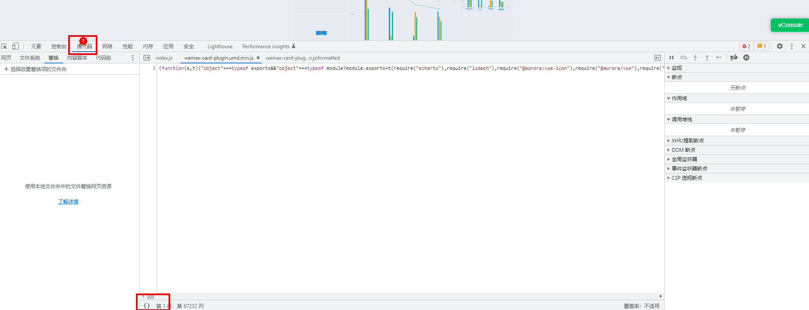The width and height of the screenshot is (809, 310).
Task: Select the 文件系统 navigator tab
Action: (x=30, y=58)
